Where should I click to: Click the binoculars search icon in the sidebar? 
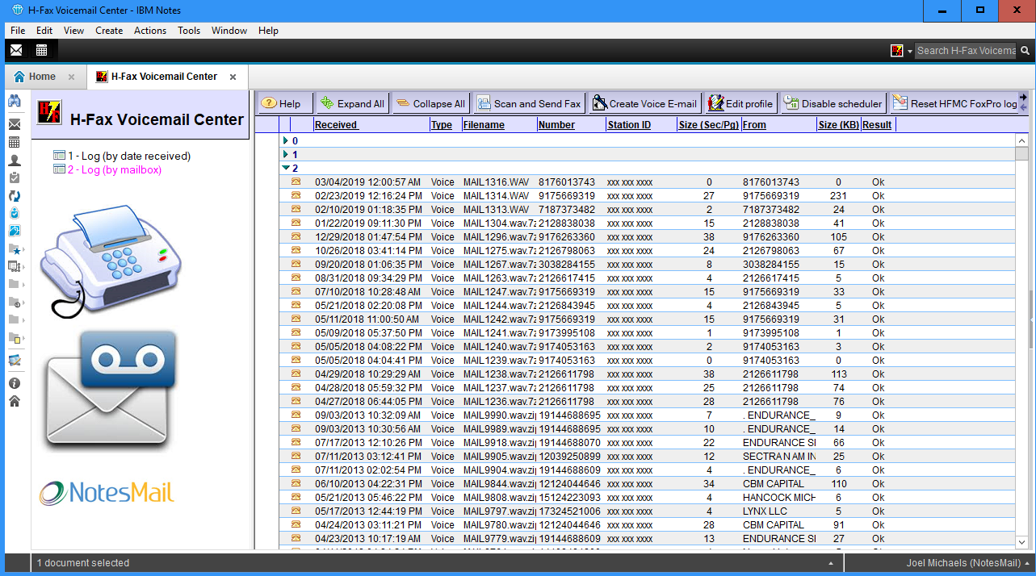(x=14, y=101)
